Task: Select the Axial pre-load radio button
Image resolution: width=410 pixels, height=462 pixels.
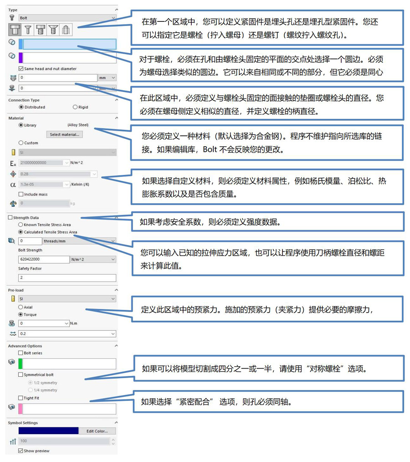Action: click(x=20, y=307)
